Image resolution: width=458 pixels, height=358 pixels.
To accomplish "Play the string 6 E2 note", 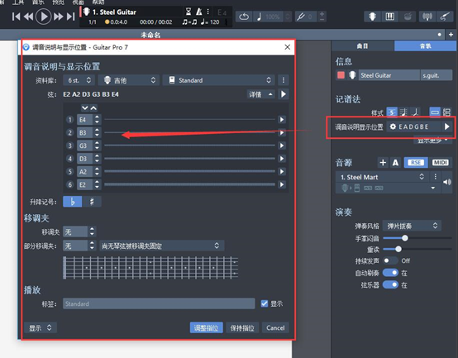I will coord(282,184).
